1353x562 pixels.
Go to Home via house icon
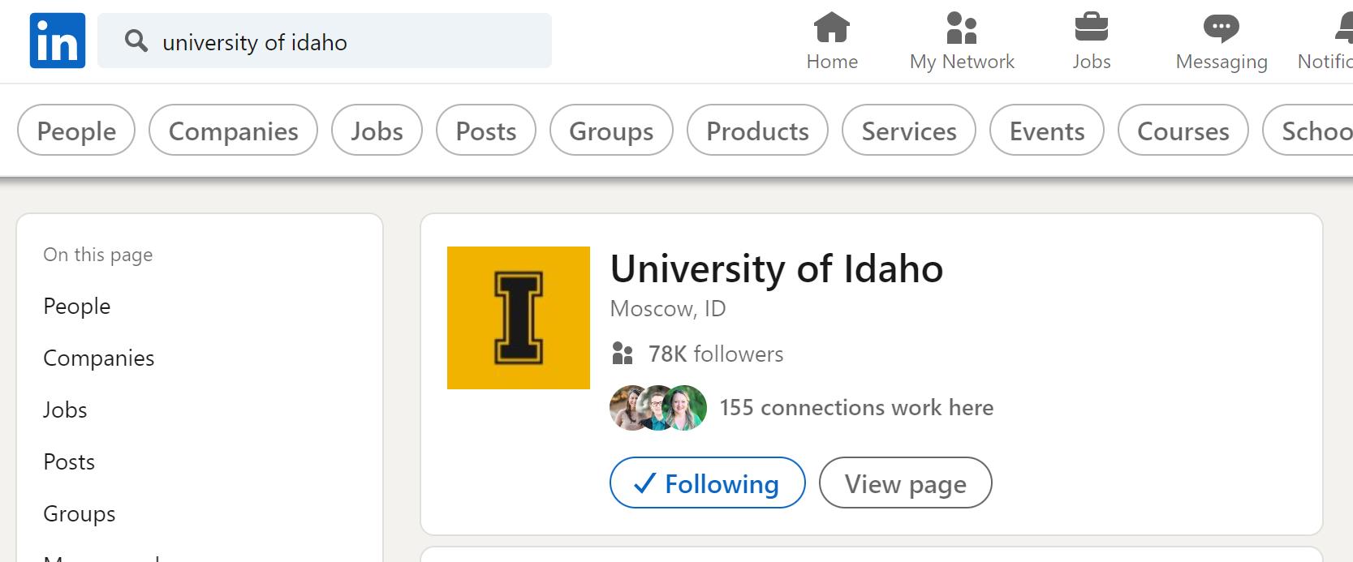tap(831, 28)
